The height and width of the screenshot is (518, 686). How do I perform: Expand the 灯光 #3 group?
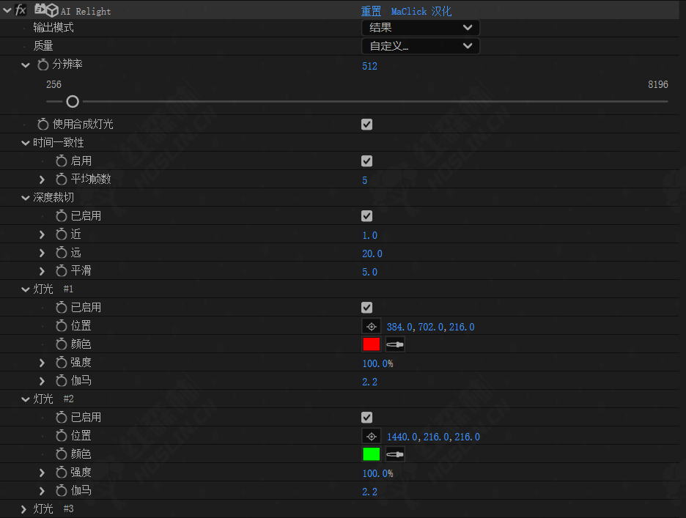23,508
